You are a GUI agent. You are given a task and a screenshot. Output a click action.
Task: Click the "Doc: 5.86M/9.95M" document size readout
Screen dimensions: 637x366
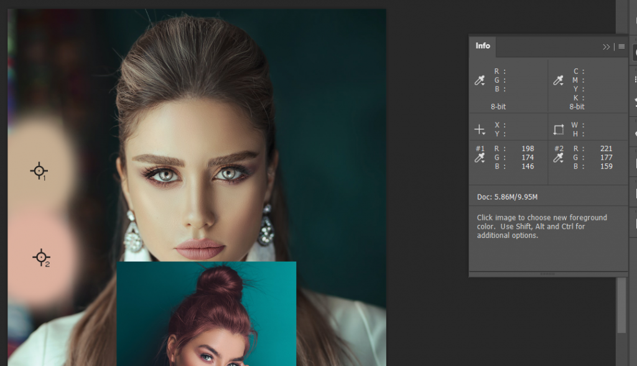pos(507,197)
